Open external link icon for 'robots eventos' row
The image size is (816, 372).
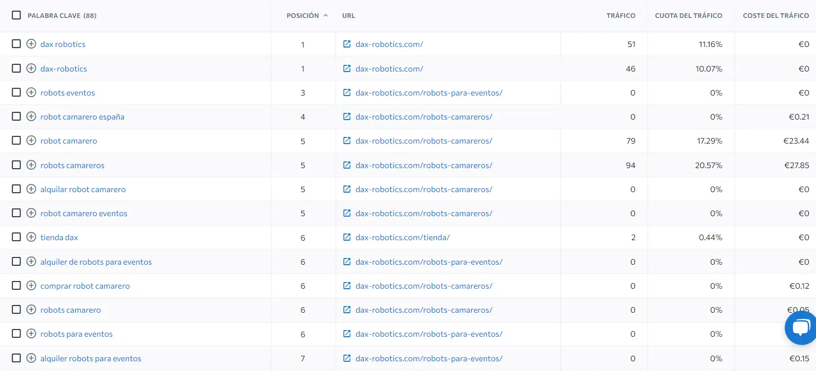347,92
